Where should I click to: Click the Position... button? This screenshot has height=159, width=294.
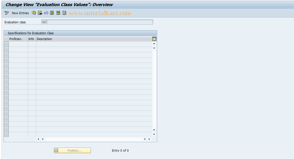pos(72,150)
